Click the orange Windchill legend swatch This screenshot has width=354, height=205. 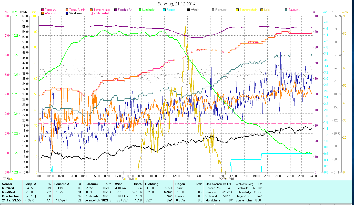point(43,13)
